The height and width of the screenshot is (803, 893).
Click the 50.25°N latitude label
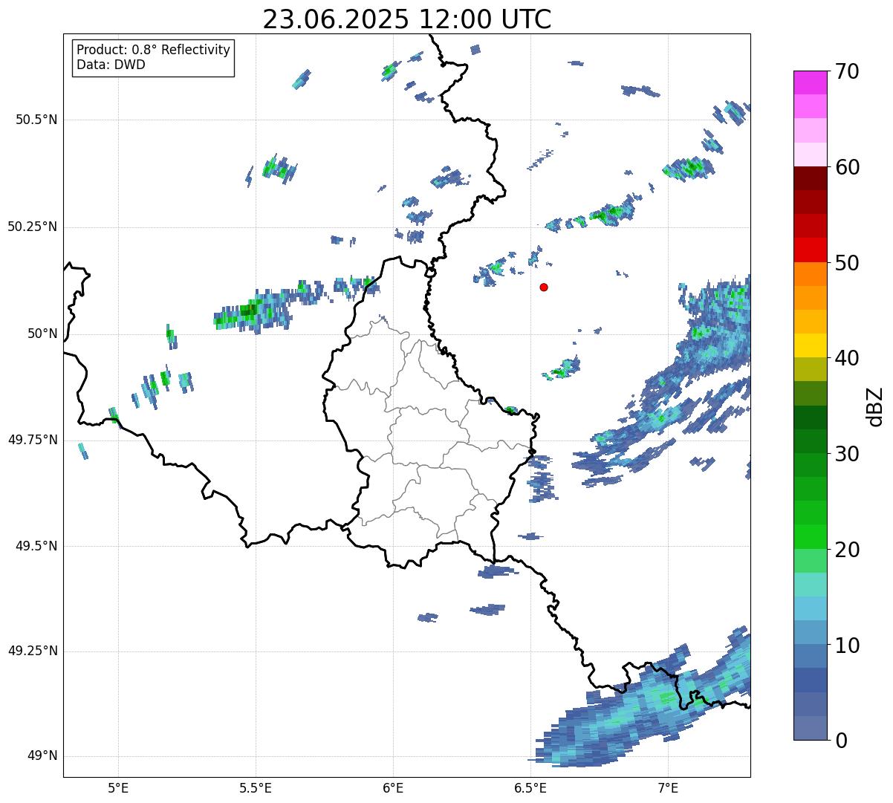(x=33, y=227)
